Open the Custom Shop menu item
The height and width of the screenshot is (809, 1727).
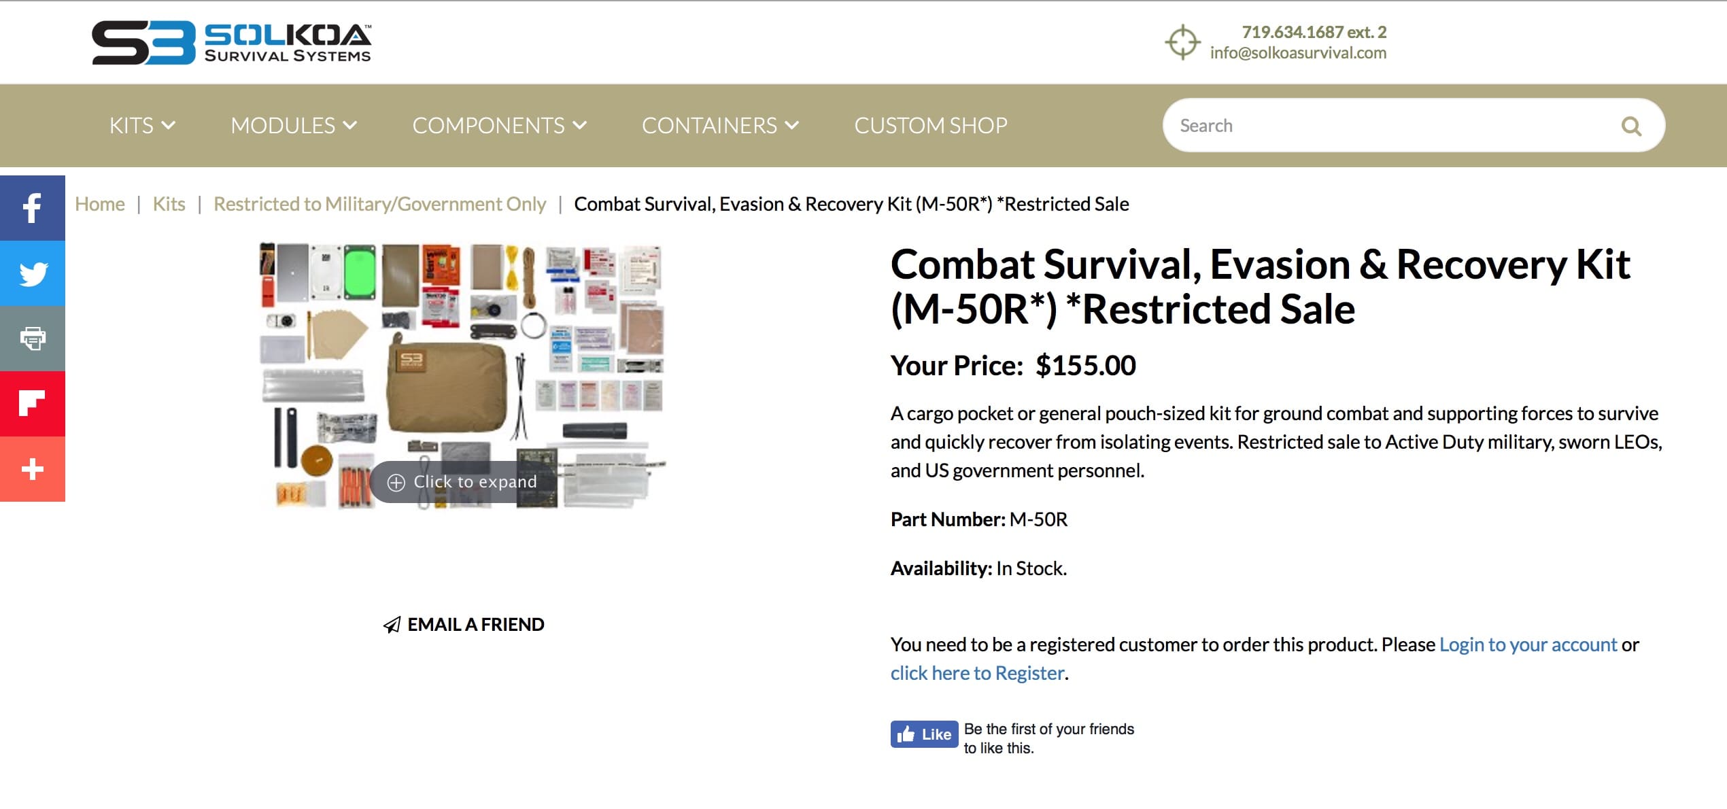click(931, 126)
